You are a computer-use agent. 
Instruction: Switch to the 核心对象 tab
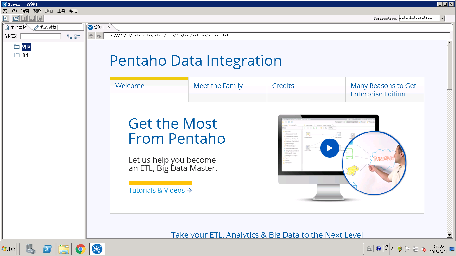click(x=46, y=27)
